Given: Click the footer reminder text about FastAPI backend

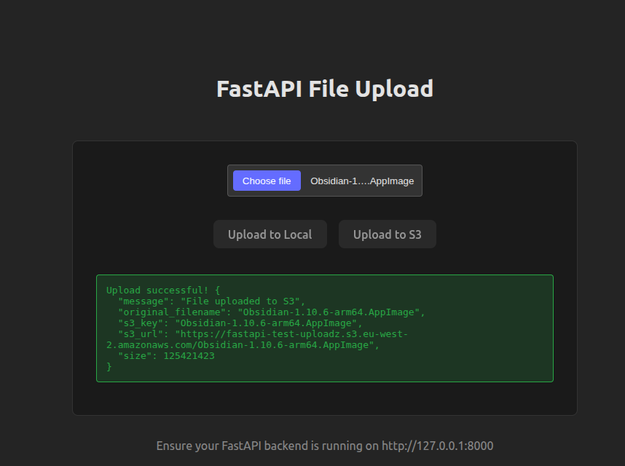Looking at the screenshot, I should [324, 445].
